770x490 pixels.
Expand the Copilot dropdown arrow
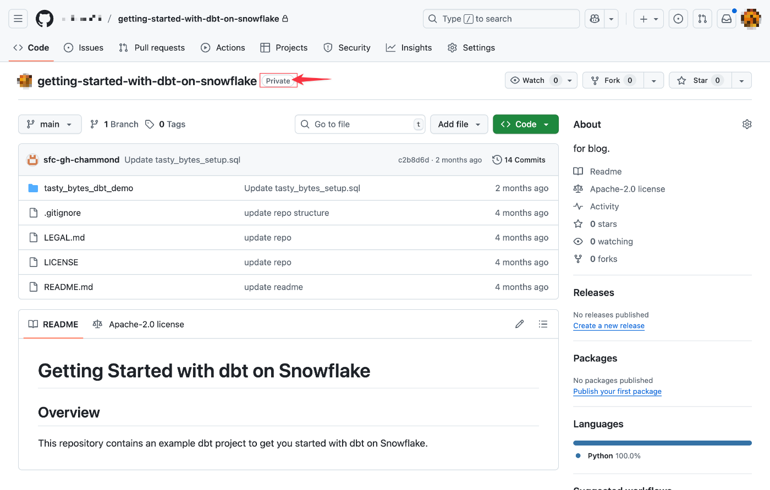click(611, 19)
